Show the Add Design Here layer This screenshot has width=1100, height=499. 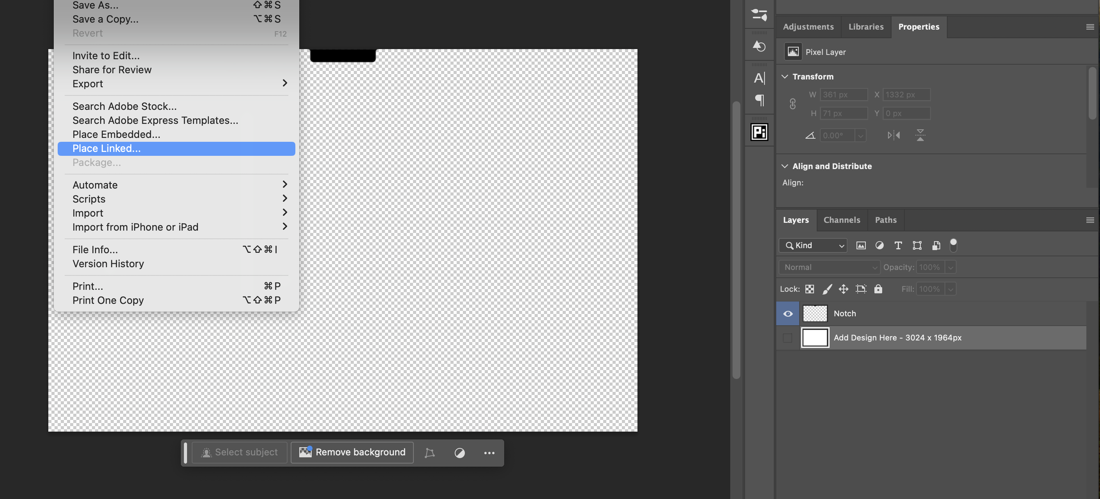(x=787, y=337)
